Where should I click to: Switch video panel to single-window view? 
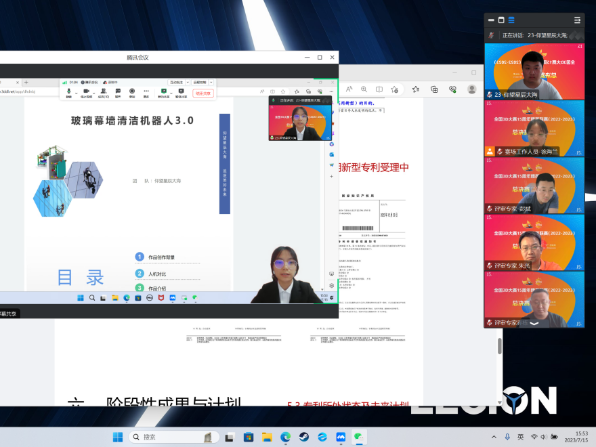tap(501, 20)
